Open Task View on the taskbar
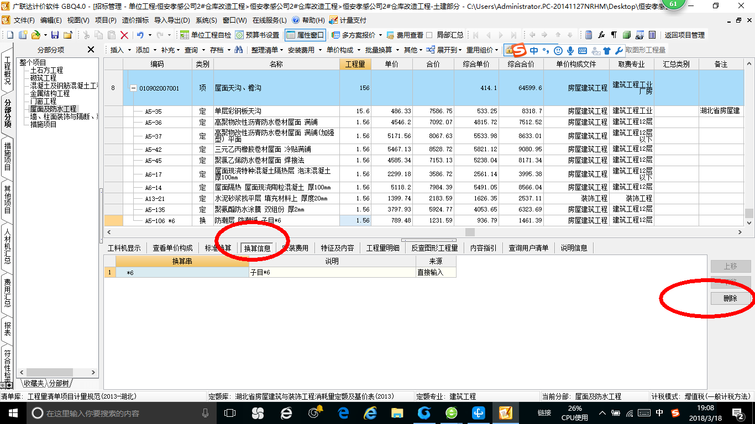 coord(229,413)
